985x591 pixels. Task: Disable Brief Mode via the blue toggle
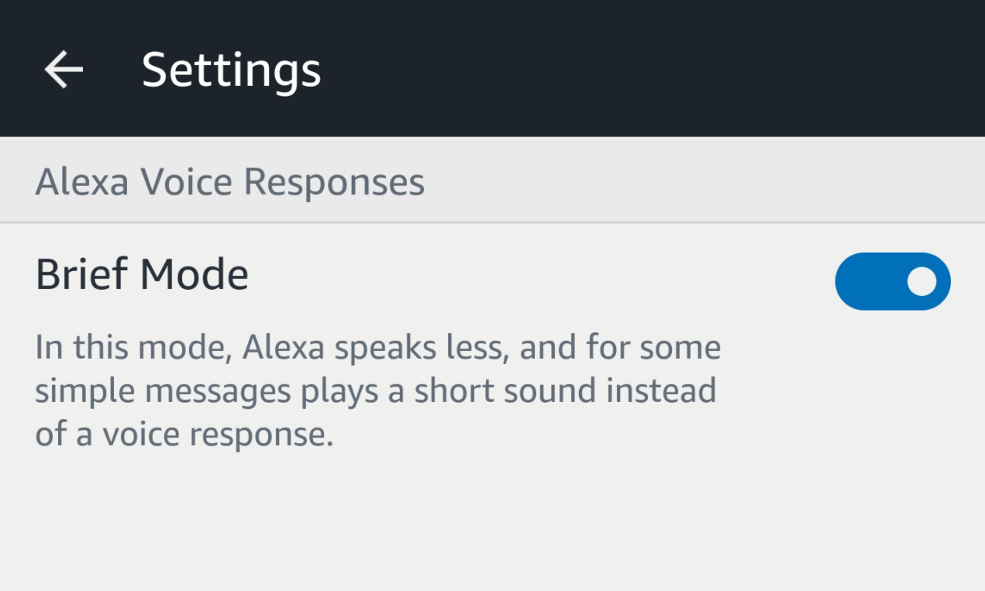893,281
